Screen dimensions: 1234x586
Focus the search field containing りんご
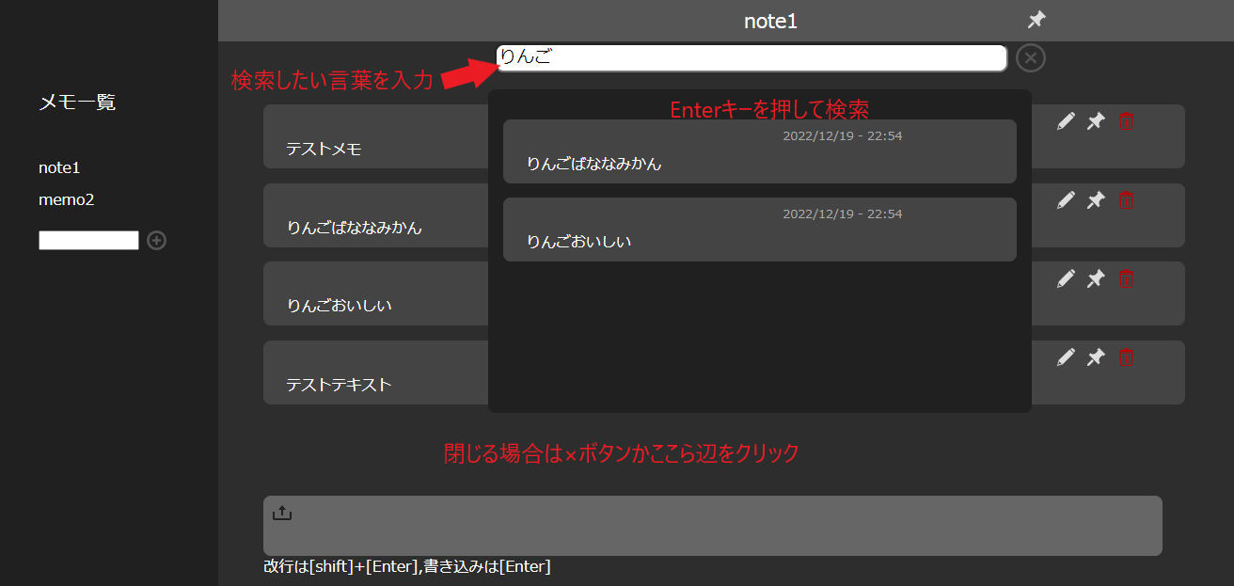pyautogui.click(x=752, y=58)
